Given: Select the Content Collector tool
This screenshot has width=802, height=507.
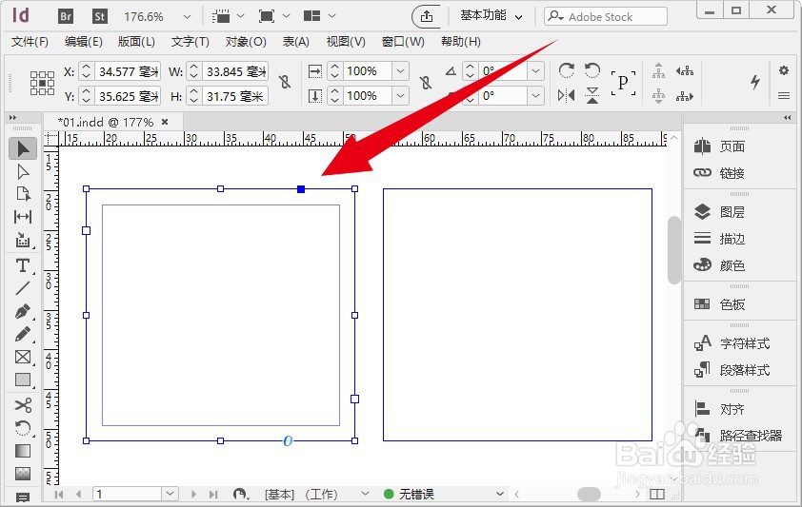Looking at the screenshot, I should [x=23, y=240].
